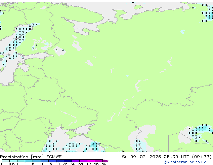Click the forecast offset "(00+33)"
The image size is (213, 165).
(202, 157)
